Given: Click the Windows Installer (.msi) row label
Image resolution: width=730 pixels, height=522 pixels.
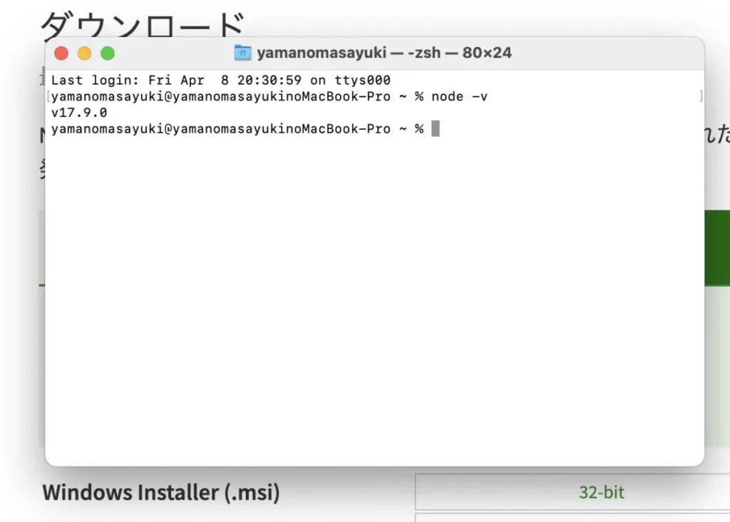Looking at the screenshot, I should tap(161, 492).
